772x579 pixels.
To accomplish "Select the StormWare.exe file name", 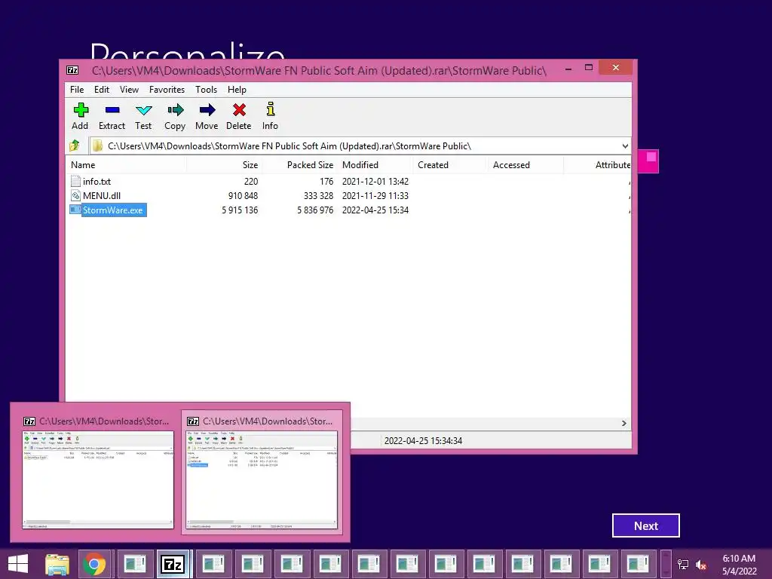I will (x=113, y=210).
